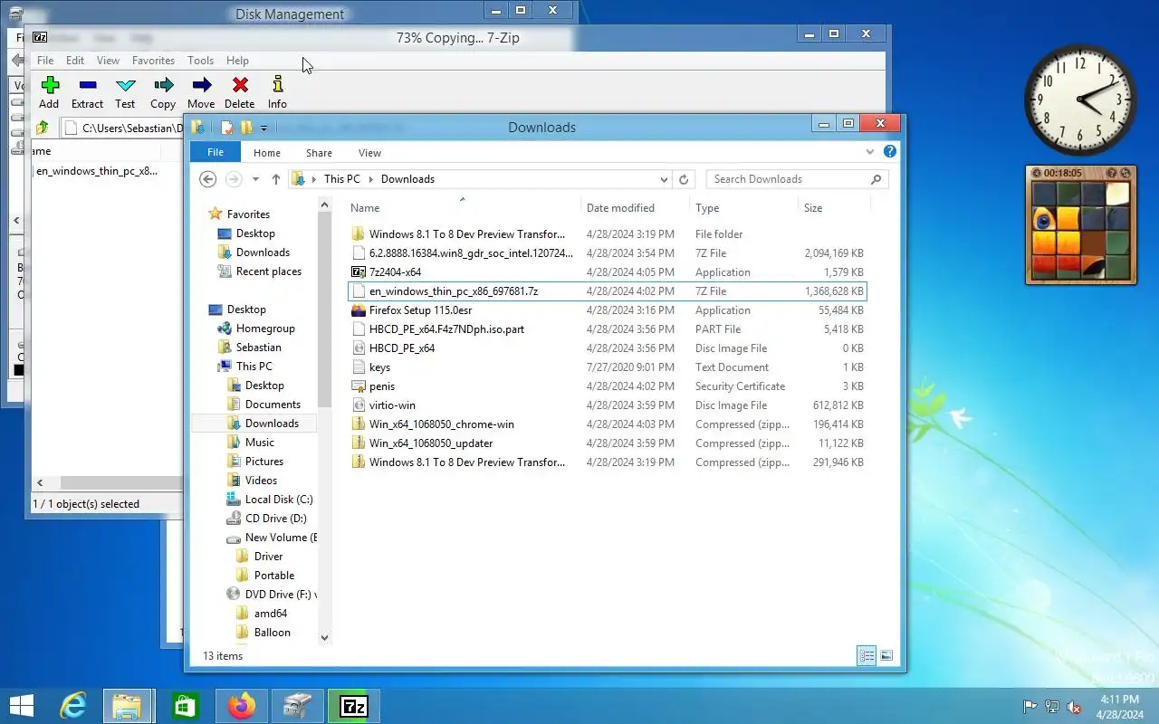Viewport: 1159px width, 724px height.
Task: Click the Explorer Help question mark icon
Action: pos(890,152)
